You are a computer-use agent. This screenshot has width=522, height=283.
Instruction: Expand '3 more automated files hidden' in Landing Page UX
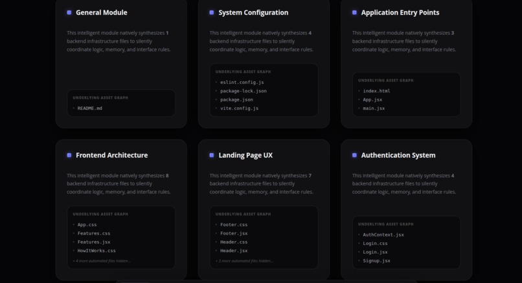pyautogui.click(x=244, y=261)
